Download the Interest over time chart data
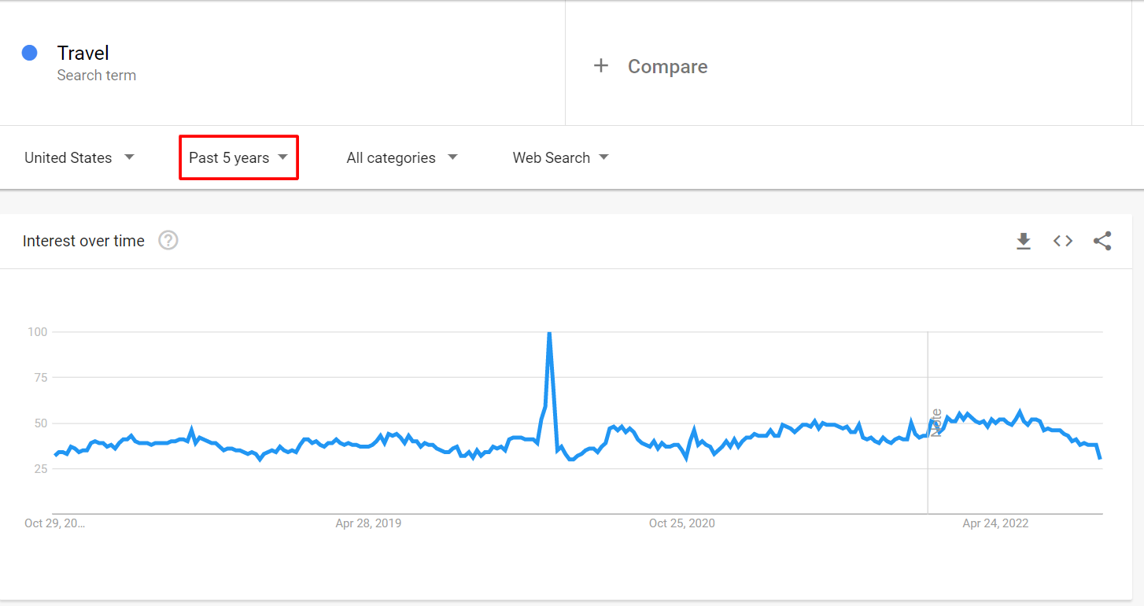The height and width of the screenshot is (606, 1144). (x=1023, y=241)
